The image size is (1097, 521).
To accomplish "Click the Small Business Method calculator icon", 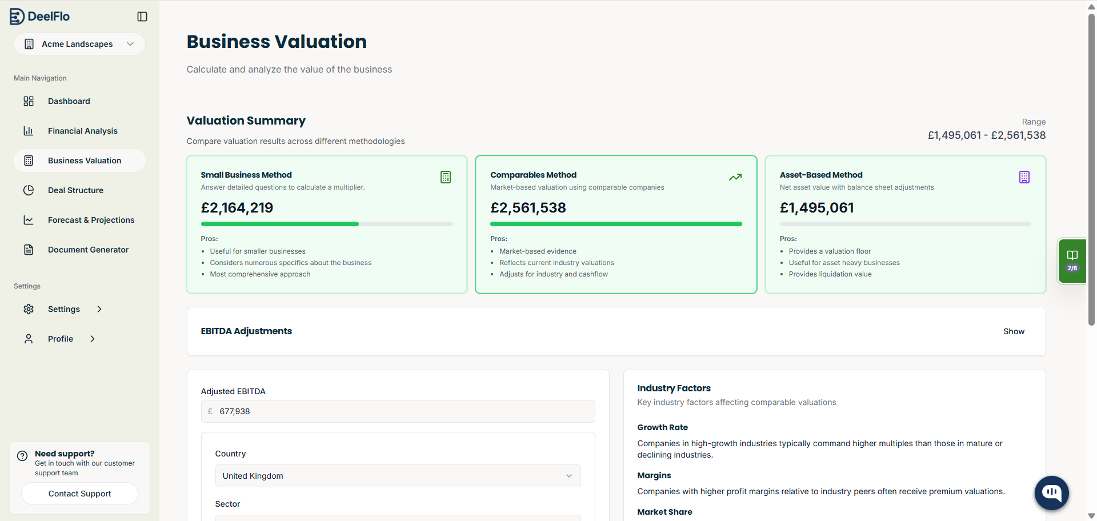I will tap(446, 177).
